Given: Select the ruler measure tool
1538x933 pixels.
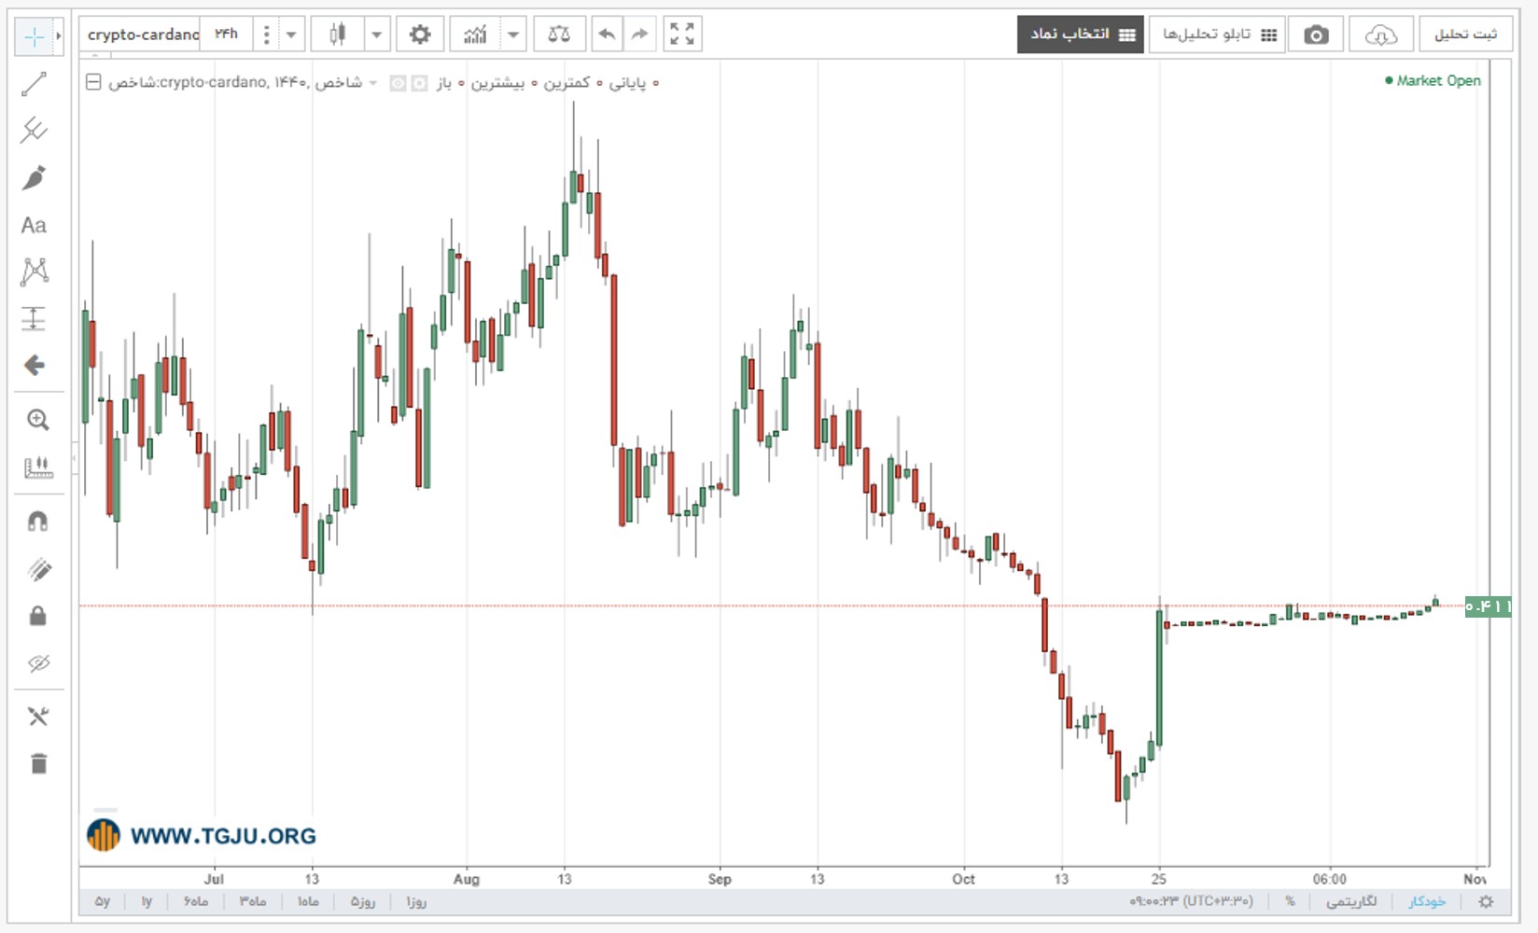Looking at the screenshot, I should (x=37, y=466).
